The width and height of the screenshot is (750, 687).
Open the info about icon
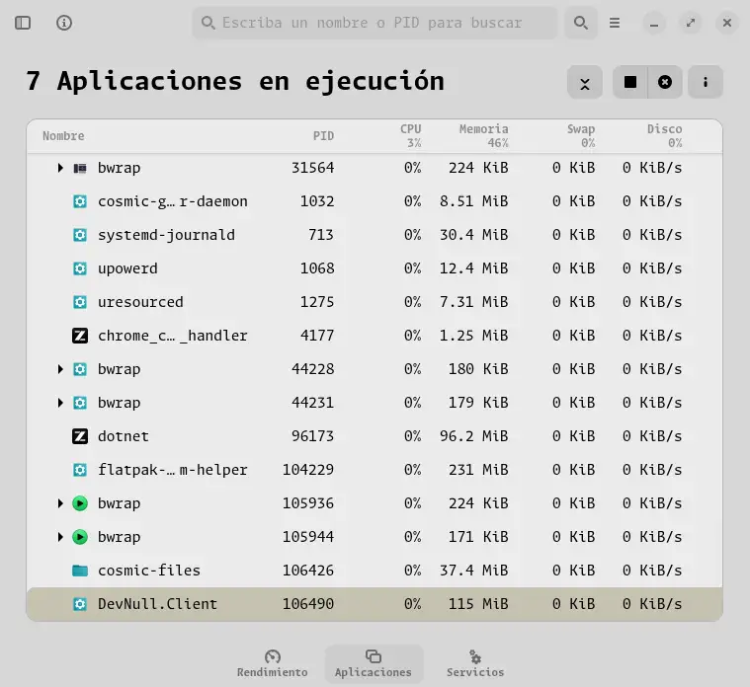64,23
